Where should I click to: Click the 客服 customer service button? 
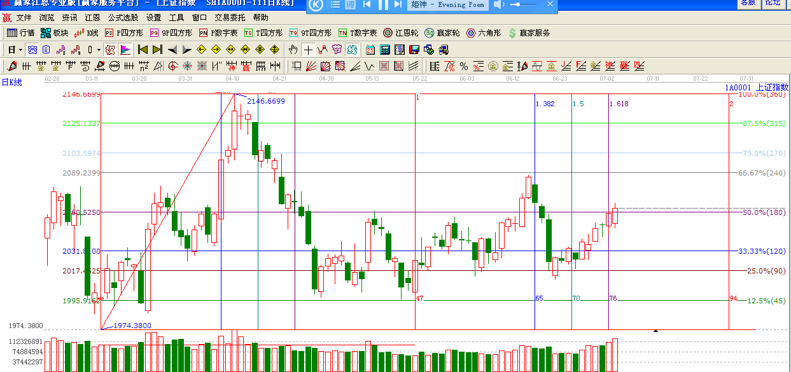click(x=748, y=3)
